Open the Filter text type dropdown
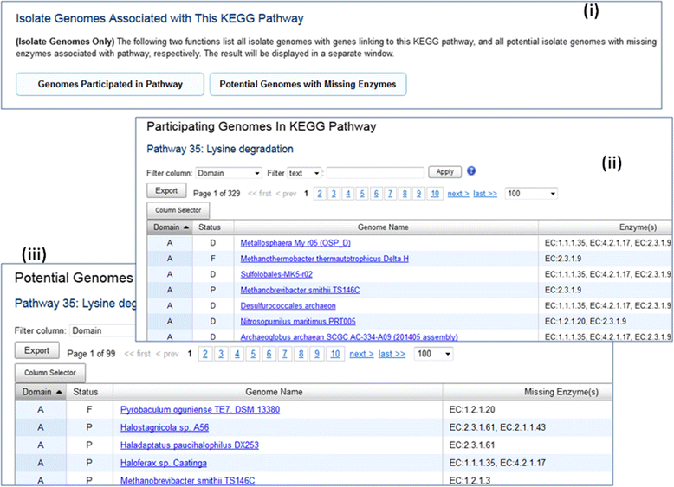 [304, 173]
